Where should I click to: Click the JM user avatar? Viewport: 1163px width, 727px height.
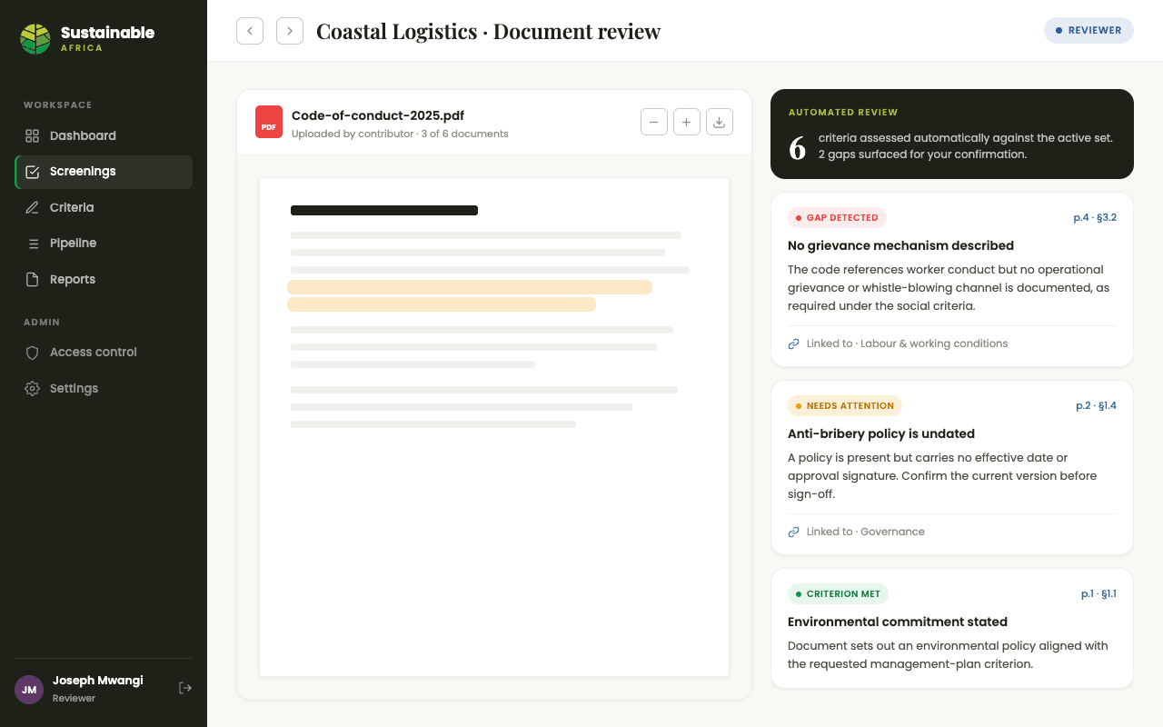pos(29,690)
